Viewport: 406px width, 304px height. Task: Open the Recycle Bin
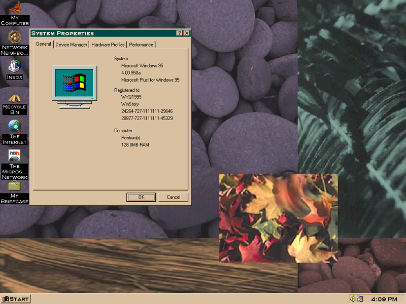pos(14,98)
